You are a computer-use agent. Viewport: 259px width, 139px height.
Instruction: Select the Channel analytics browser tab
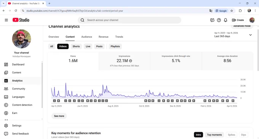(x=26, y=3)
